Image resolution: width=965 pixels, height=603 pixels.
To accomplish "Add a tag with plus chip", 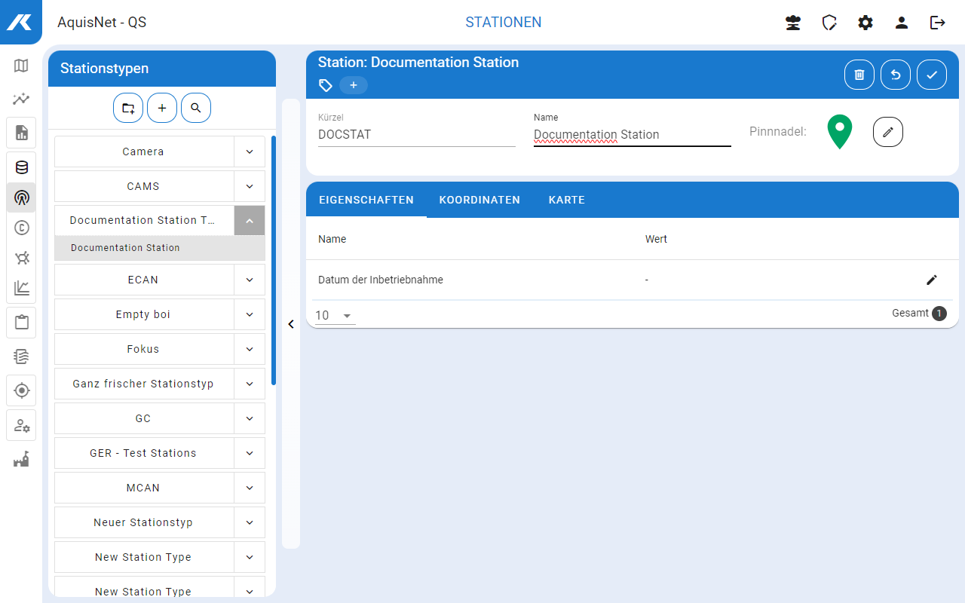I will click(x=354, y=85).
